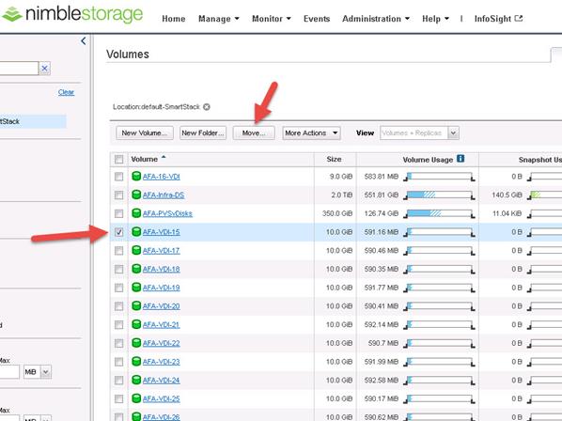Open the AFA-VDI-24 volume link
This screenshot has width=562, height=421.
click(161, 381)
